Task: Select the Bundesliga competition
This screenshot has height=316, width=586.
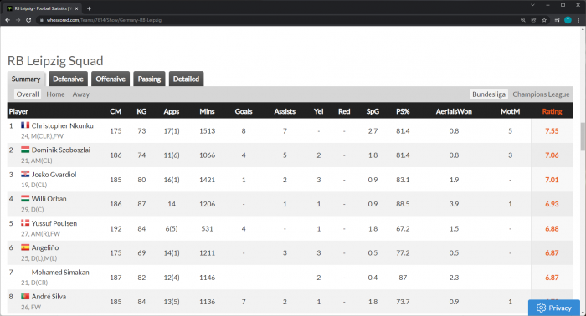Action: pyautogui.click(x=488, y=94)
